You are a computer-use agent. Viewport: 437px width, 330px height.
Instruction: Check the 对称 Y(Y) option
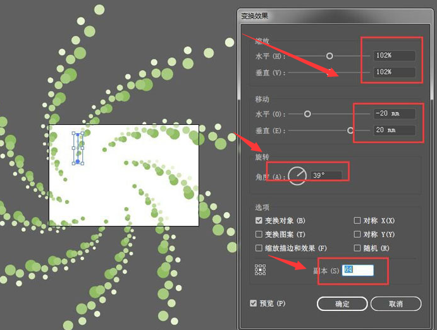357,234
